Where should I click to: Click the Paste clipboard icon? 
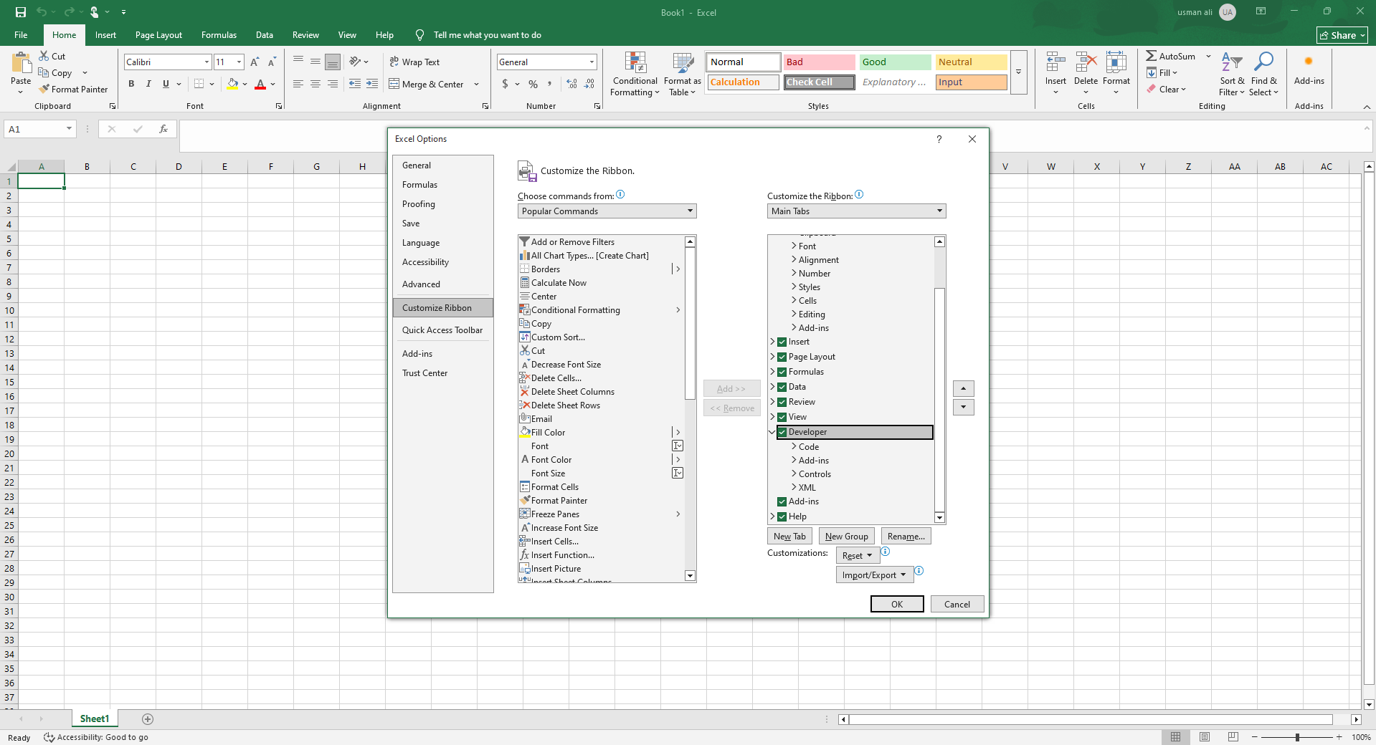tap(22, 64)
